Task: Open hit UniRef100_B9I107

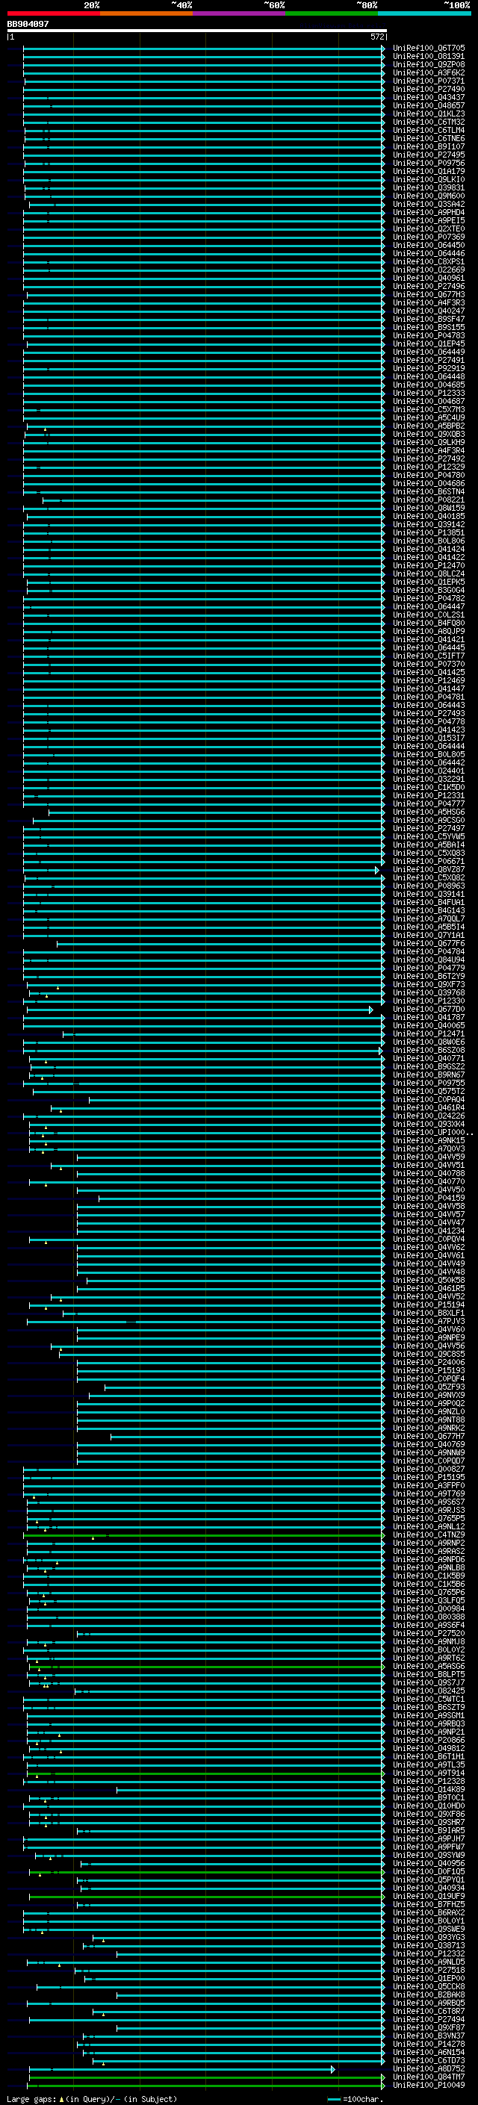Action: click(x=429, y=147)
